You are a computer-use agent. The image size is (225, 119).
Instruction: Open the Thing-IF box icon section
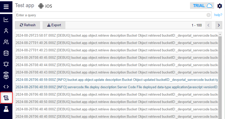(6, 75)
